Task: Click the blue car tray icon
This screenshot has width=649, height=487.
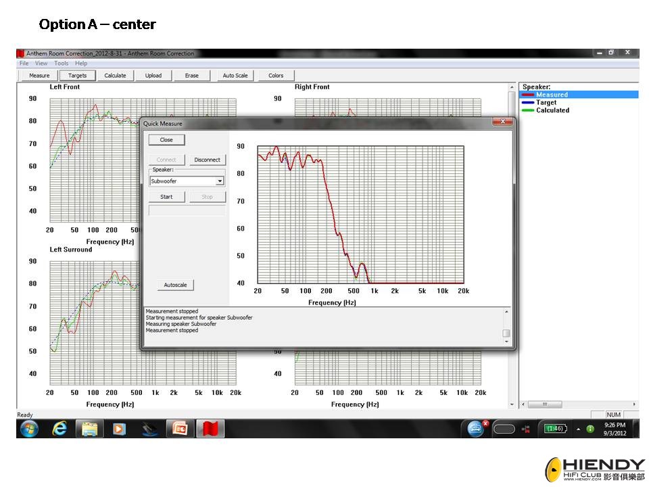Action: 475,429
